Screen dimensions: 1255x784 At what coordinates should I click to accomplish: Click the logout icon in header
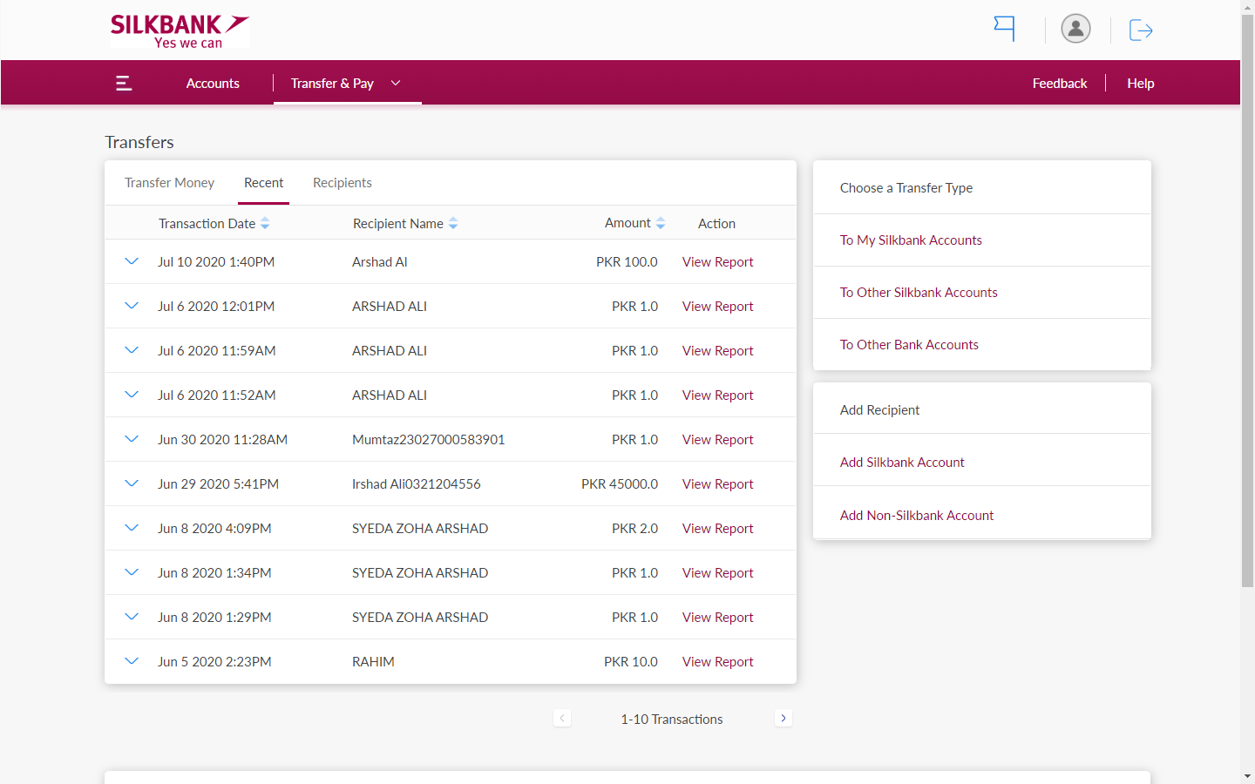pos(1140,30)
